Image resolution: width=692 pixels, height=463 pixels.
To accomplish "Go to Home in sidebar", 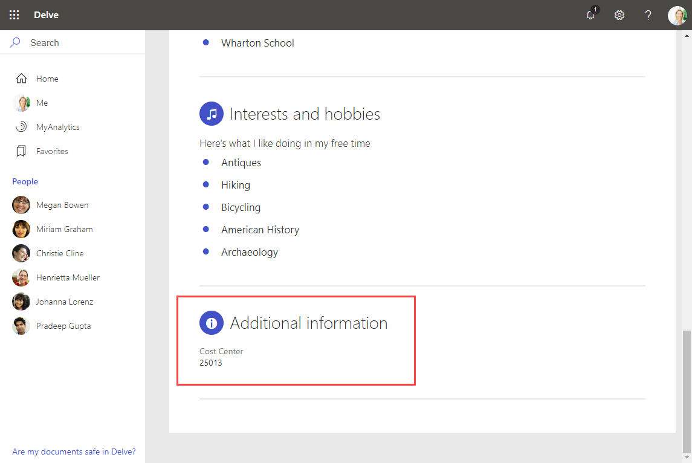I will click(x=47, y=79).
